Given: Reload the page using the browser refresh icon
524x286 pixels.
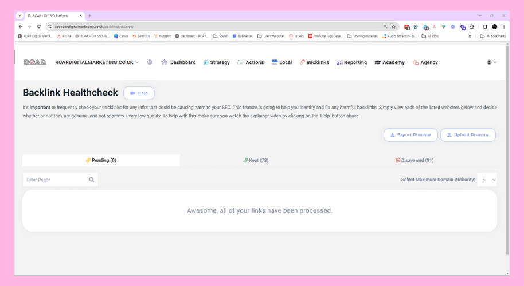Looking at the screenshot, I should [39, 27].
